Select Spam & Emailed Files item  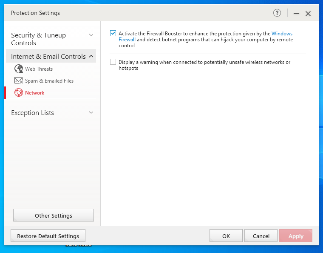point(49,80)
